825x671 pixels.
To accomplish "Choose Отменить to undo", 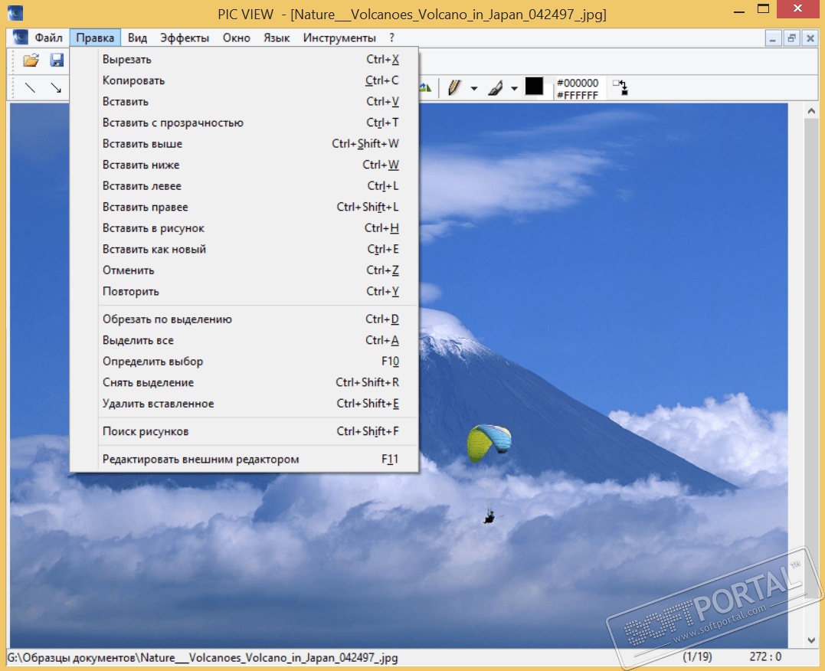I will pyautogui.click(x=244, y=270).
